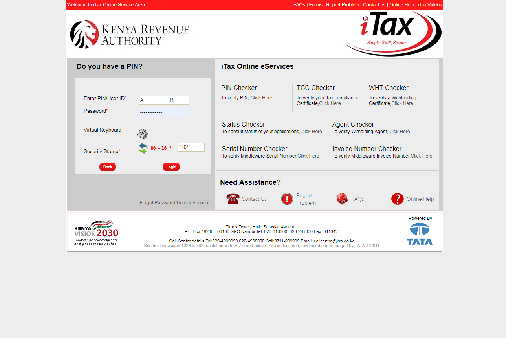Click the TCC Checker heading

tap(316, 88)
